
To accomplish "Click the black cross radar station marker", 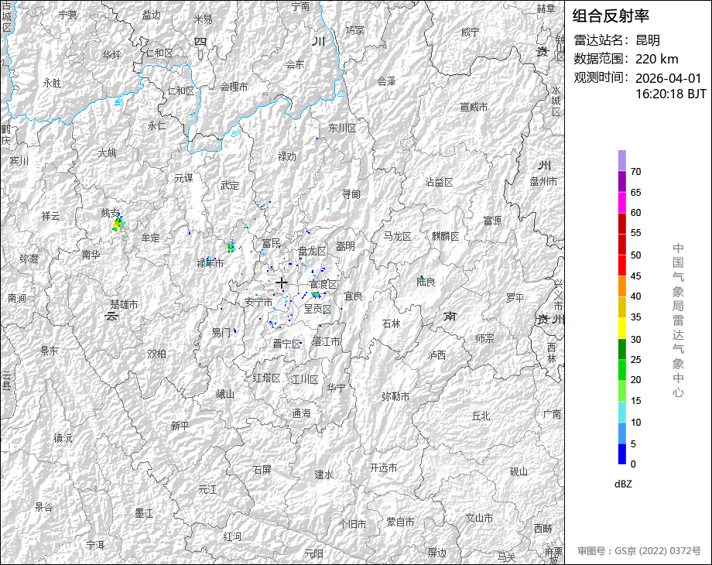I will [282, 283].
